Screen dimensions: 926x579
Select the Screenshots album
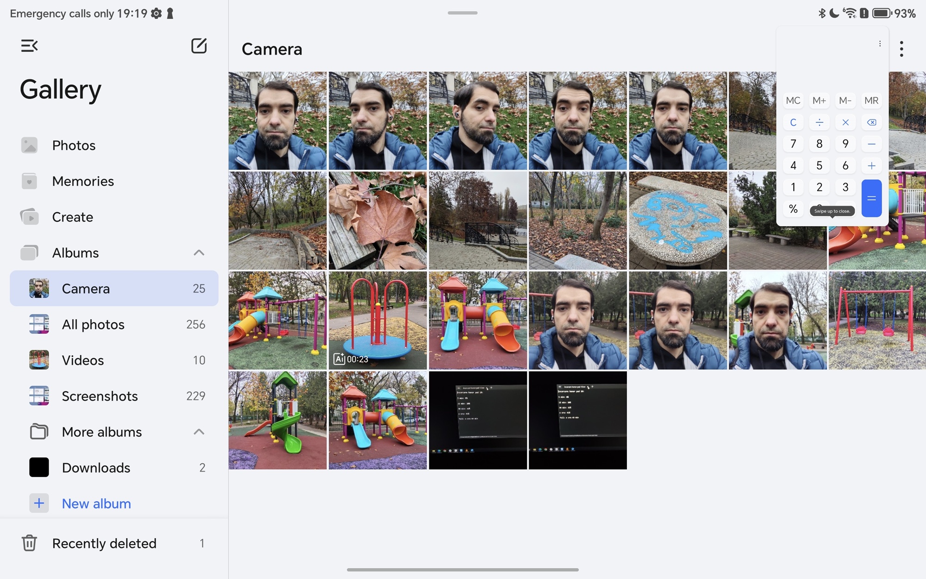coord(100,396)
